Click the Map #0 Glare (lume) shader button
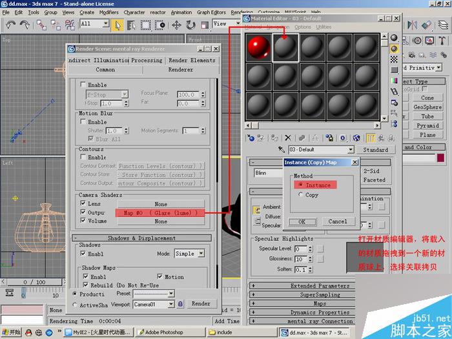Image resolution: width=452 pixels, height=339 pixels. point(160,212)
